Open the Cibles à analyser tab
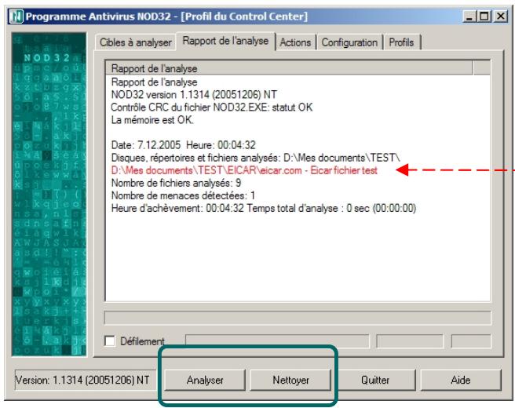This screenshot has height=408, width=515. pos(135,42)
